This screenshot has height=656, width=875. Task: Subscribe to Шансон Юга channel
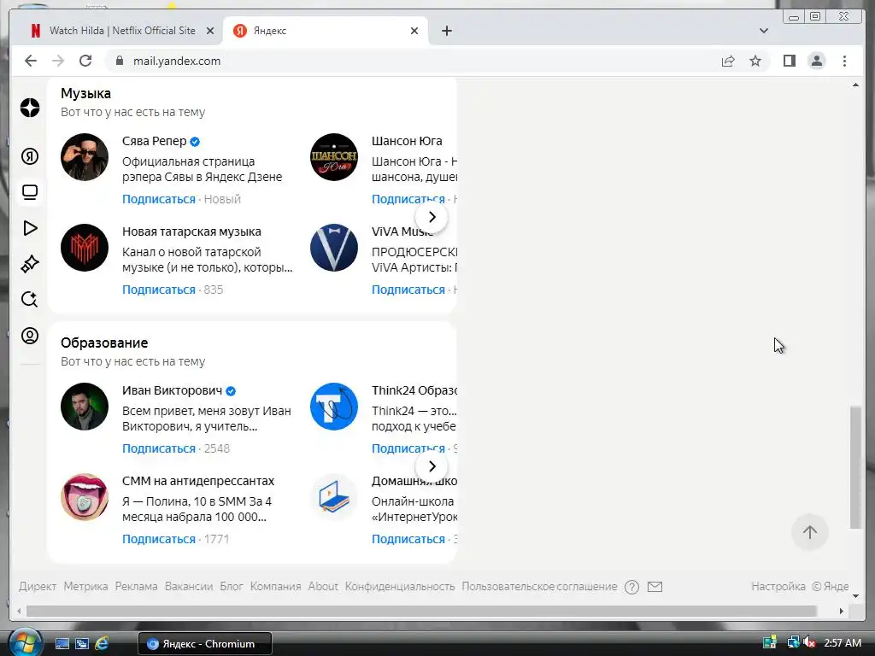tap(408, 199)
